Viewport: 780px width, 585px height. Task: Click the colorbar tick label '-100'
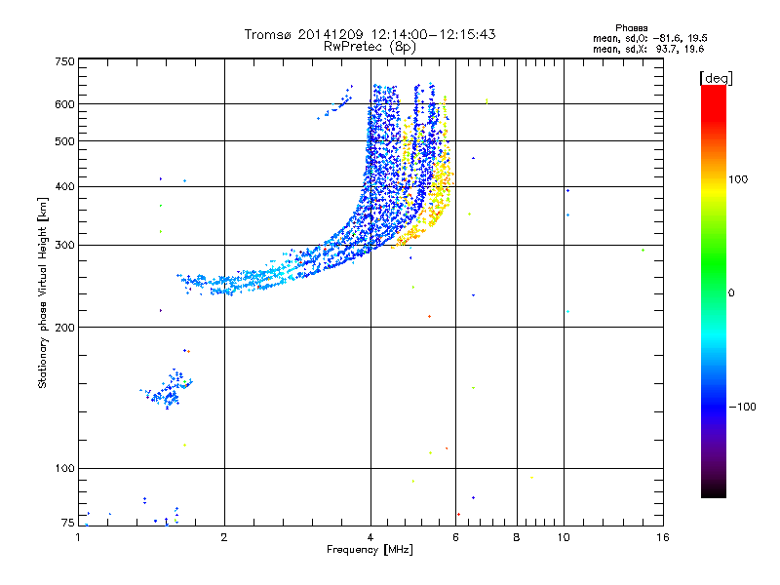742,407
